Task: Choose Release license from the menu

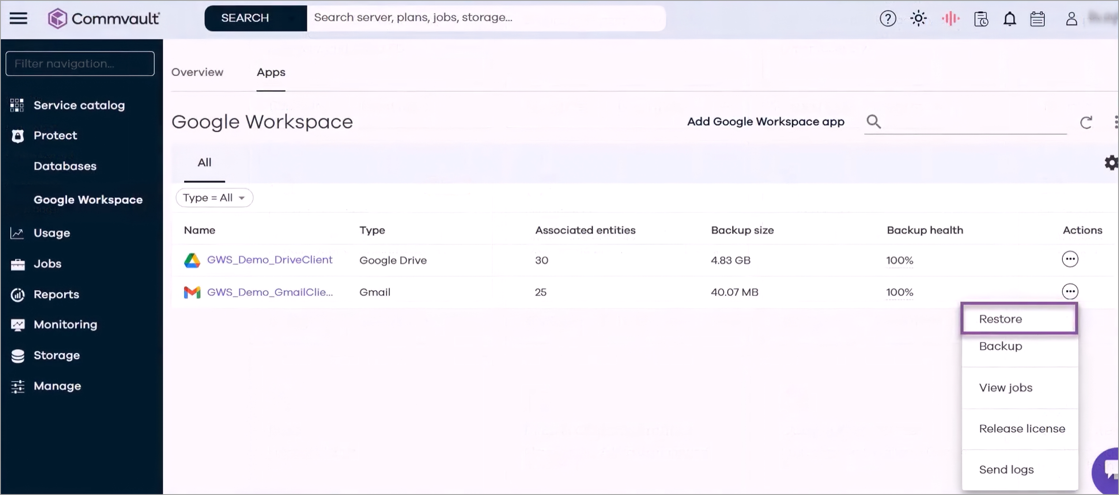Action: pos(1021,429)
